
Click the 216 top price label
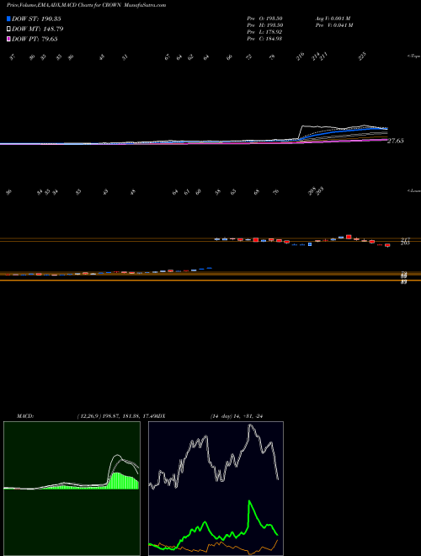pyautogui.click(x=301, y=56)
